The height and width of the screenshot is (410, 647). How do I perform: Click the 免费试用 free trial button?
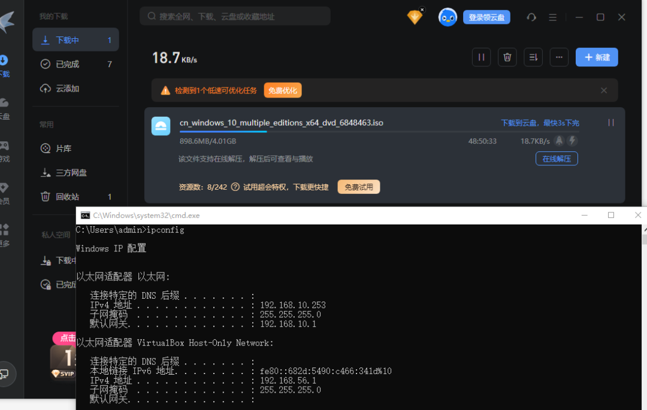click(359, 187)
